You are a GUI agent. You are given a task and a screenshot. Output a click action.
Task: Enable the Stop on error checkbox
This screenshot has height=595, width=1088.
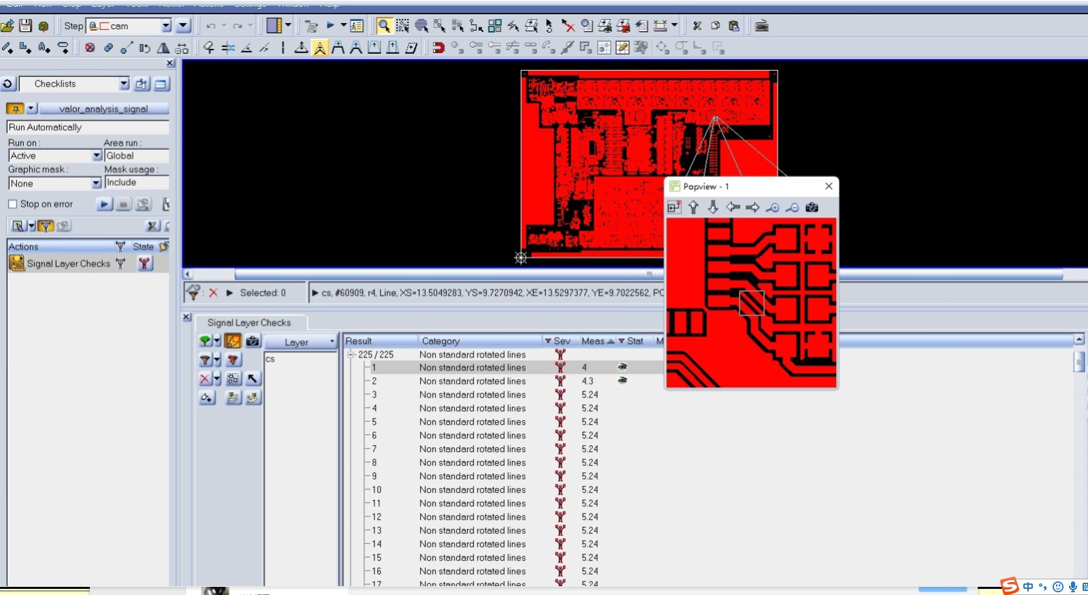pos(12,204)
